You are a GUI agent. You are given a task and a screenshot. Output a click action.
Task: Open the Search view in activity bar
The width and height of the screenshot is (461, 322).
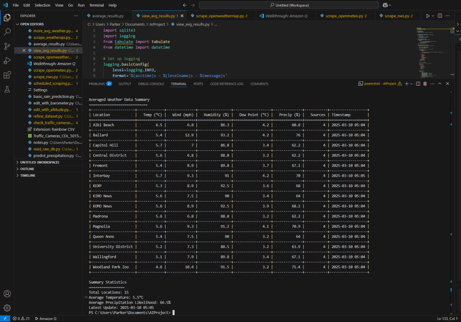(x=7, y=32)
